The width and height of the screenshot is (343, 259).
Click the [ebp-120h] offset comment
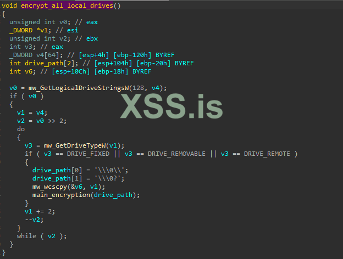point(132,55)
